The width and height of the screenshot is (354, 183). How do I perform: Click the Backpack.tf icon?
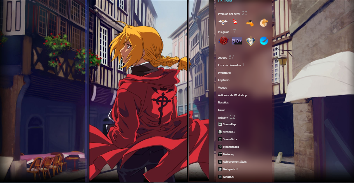220,169
